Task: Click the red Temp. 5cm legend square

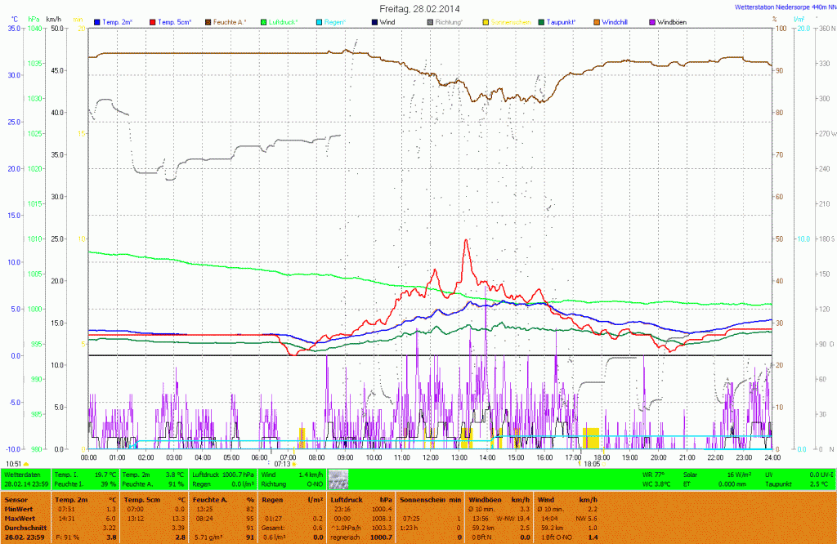Action: click(154, 21)
